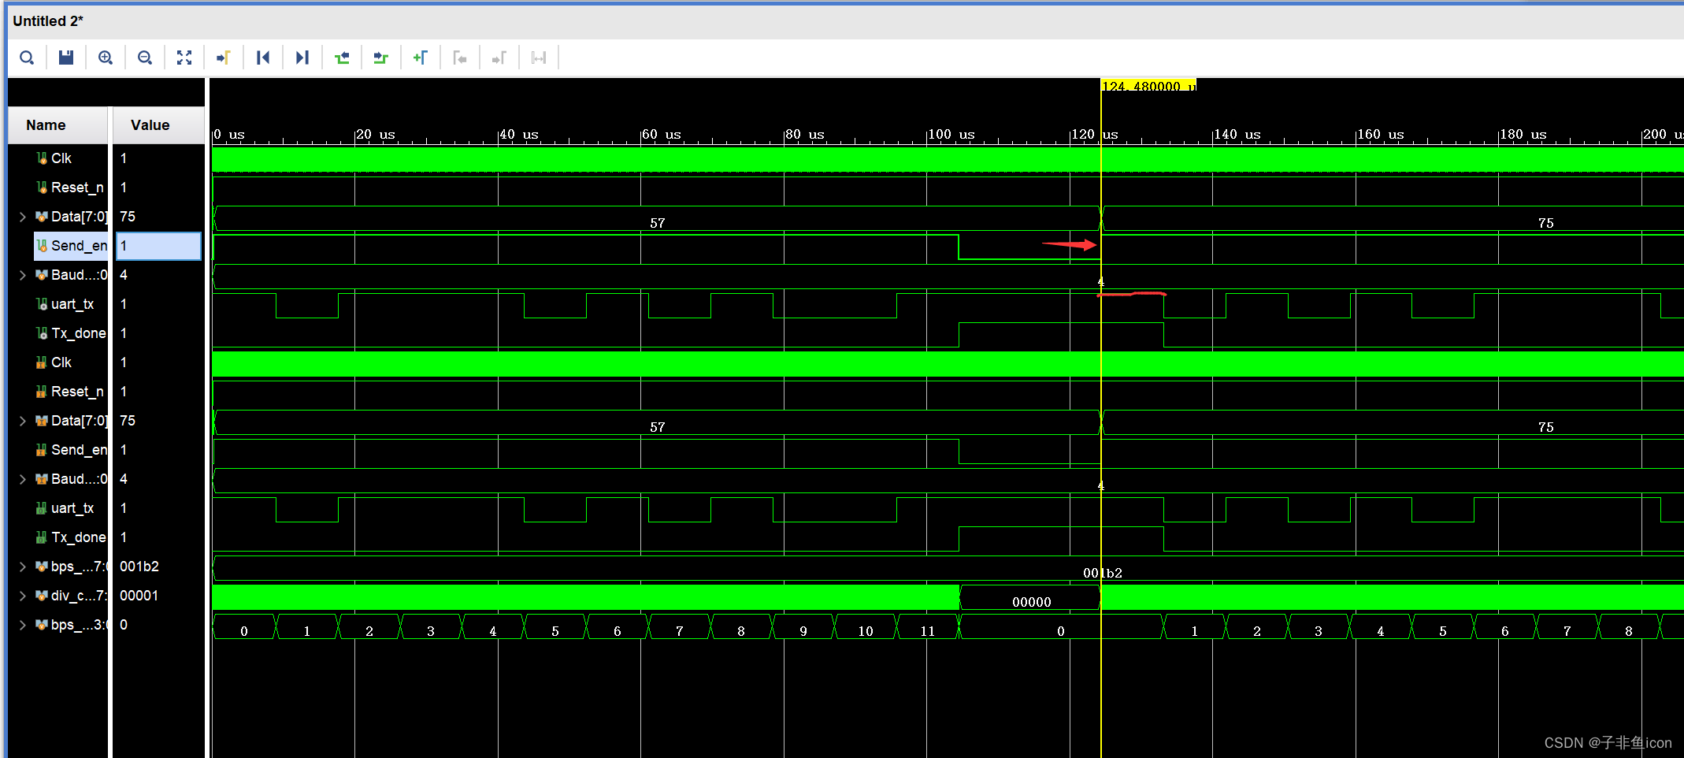Viewport: 1684px width, 758px height.
Task: Click the previous marker icon
Action: (x=460, y=58)
